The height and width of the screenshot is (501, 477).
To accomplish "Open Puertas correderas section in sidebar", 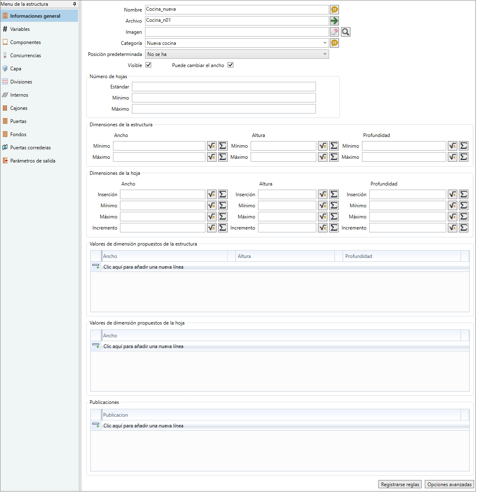I will [39, 148].
